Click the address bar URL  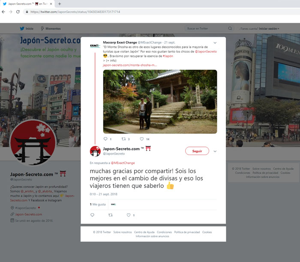(75, 12)
